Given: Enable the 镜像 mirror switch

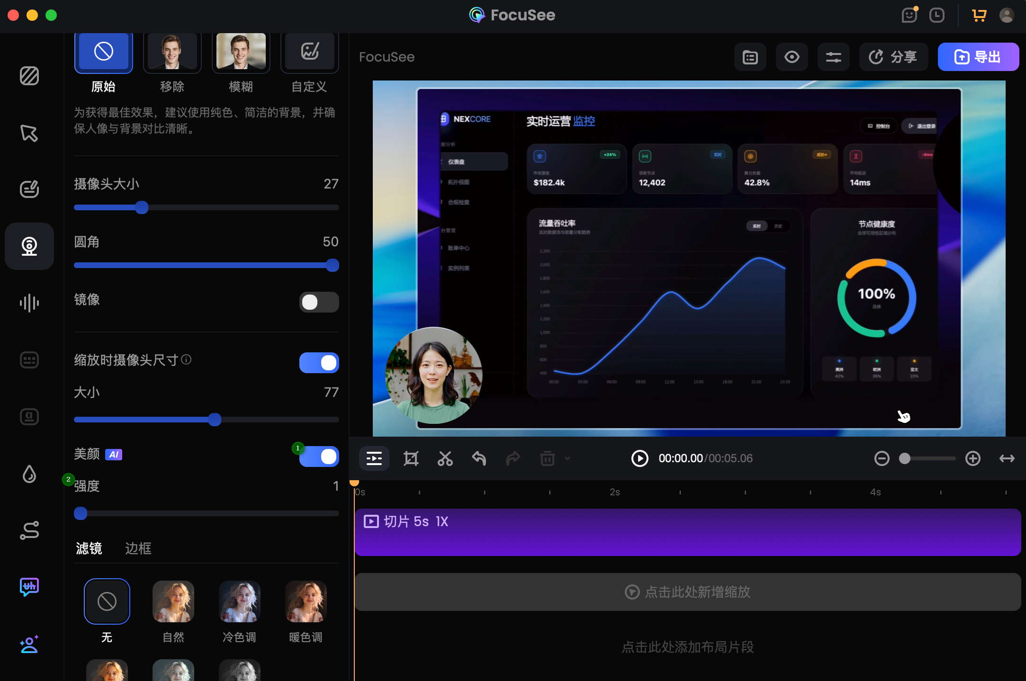Looking at the screenshot, I should (319, 302).
